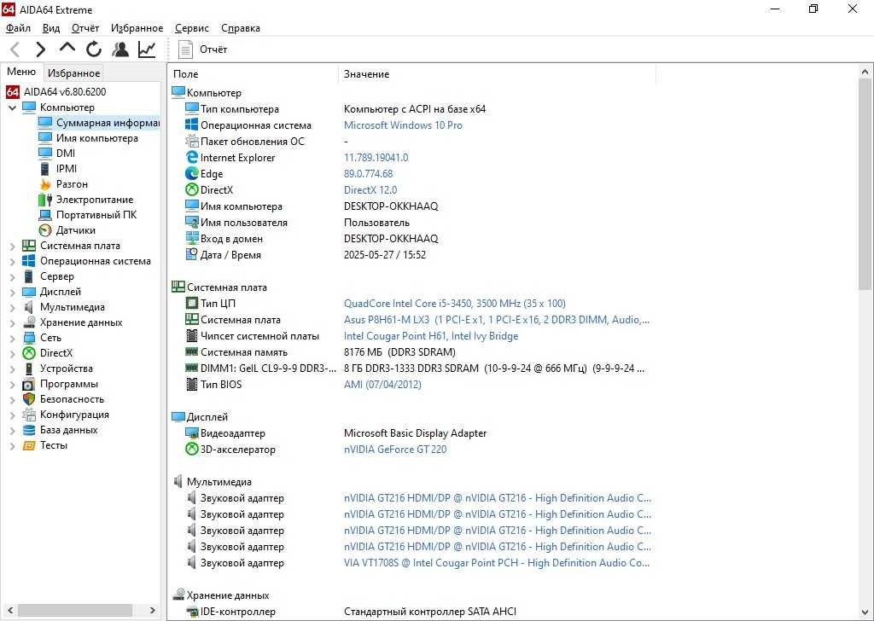Image resolution: width=874 pixels, height=621 pixels.
Task: Select Имя компьютера in the left tree
Action: 97,138
